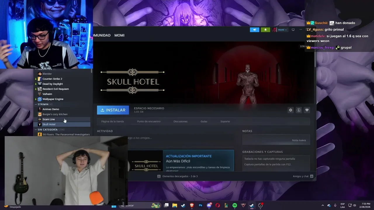This screenshot has height=210, width=374.
Task: Open Valorant from the taskbar
Action: coord(243,206)
